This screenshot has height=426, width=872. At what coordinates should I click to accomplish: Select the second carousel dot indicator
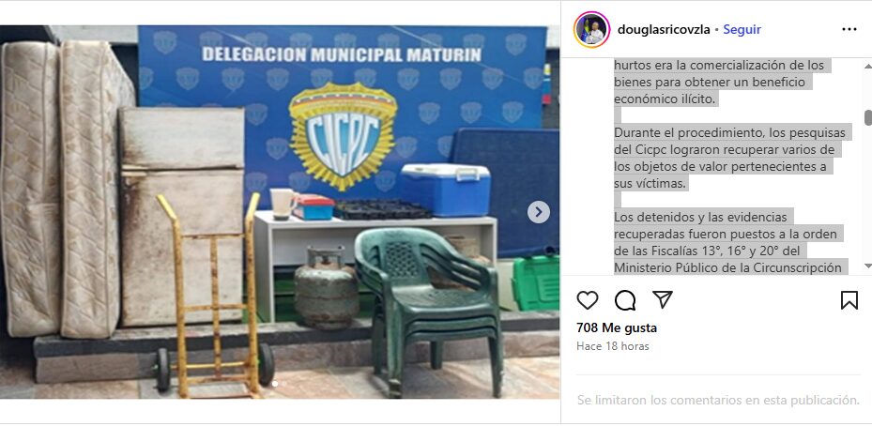pos(283,383)
